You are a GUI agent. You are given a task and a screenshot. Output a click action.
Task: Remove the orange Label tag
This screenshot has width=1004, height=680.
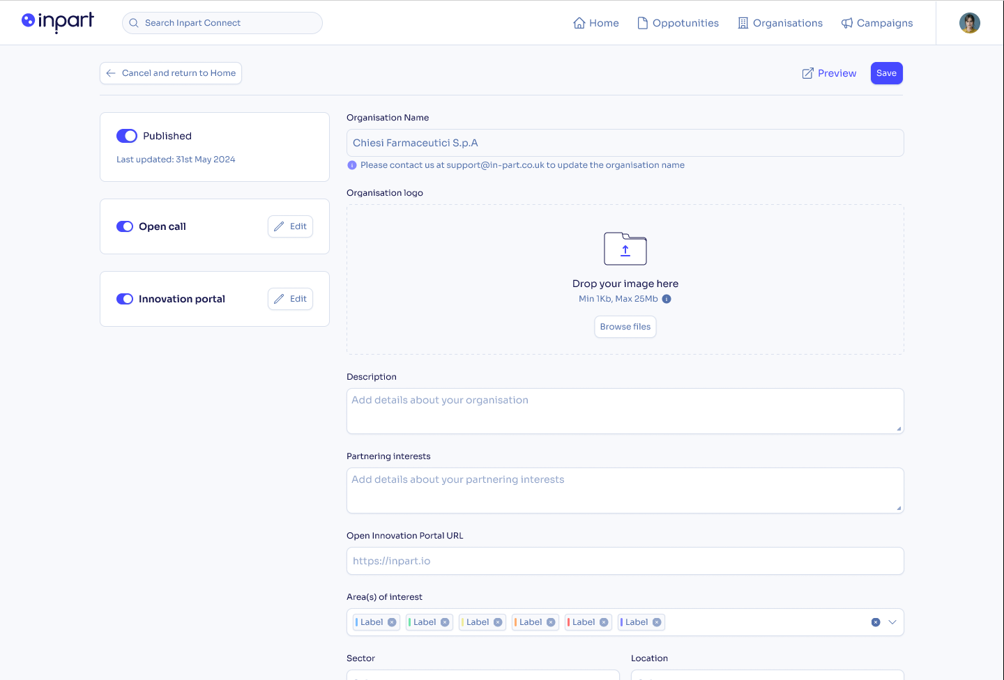point(551,622)
